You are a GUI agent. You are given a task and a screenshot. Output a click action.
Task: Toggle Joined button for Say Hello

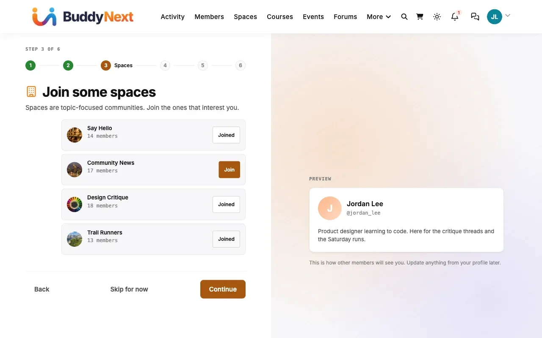tap(226, 135)
